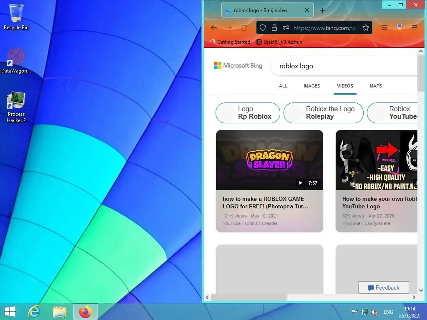Open the Getting Started bookmark
Image resolution: width=427 pixels, height=320 pixels.
click(230, 42)
